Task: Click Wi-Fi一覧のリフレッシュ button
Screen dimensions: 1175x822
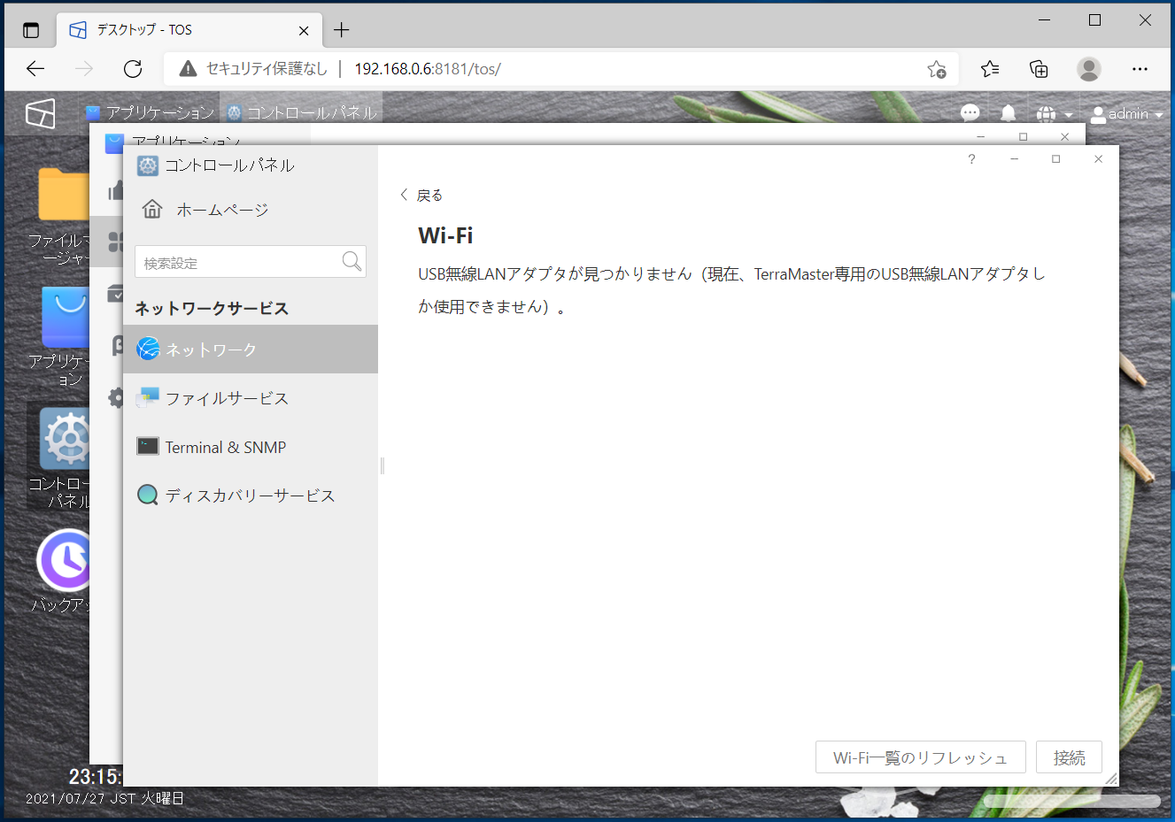Action: coord(920,757)
